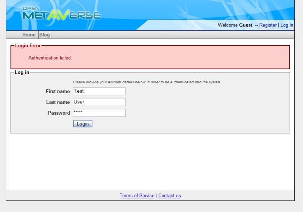The width and height of the screenshot is (303, 212).
Task: Follow the Register link in header
Action: (268, 25)
